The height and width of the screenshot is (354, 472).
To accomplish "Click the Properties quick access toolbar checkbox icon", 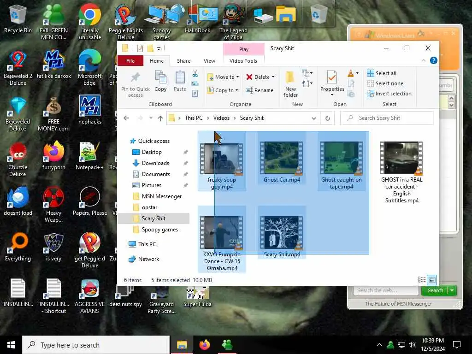I will (140, 48).
